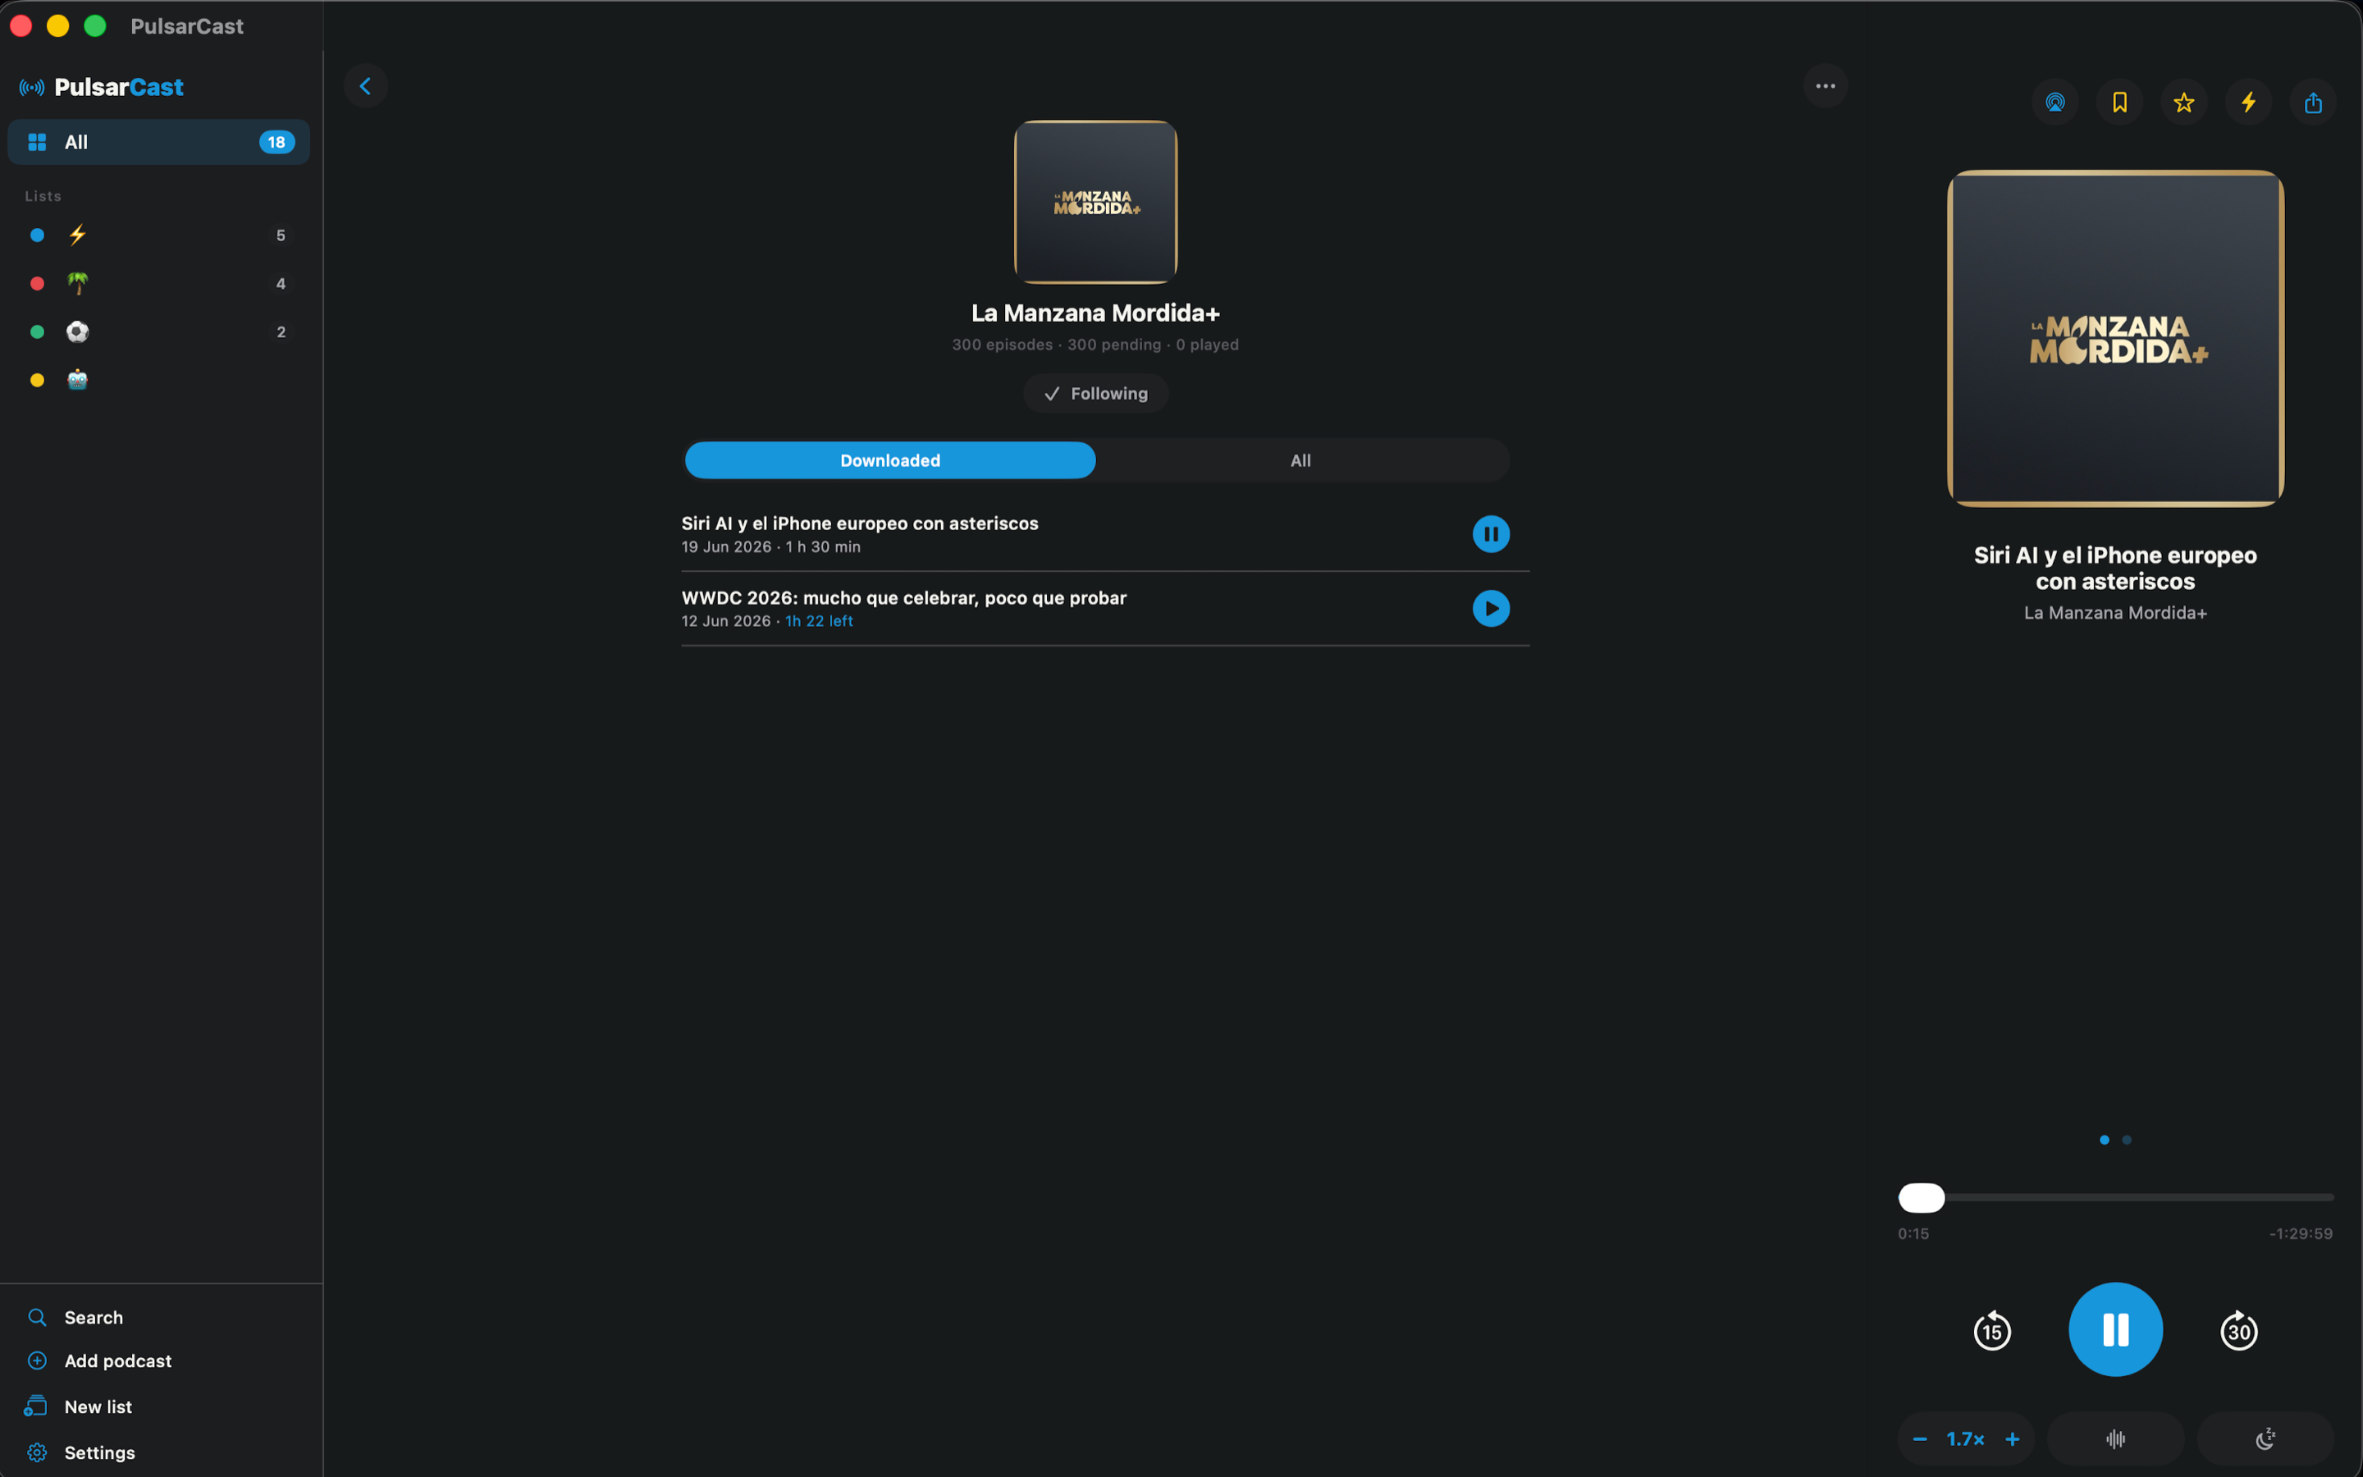Viewport: 2363px width, 1477px height.
Task: Pause the Siri AI episode in list
Action: coord(1491,534)
